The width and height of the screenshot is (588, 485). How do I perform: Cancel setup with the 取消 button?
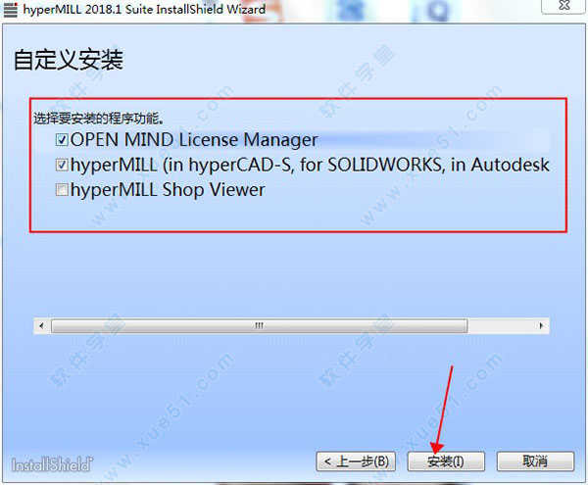tap(534, 461)
